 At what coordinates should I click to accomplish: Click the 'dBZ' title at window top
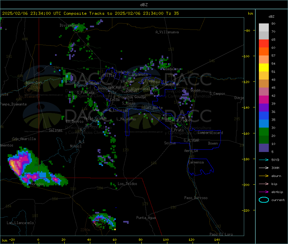coord(144,4)
